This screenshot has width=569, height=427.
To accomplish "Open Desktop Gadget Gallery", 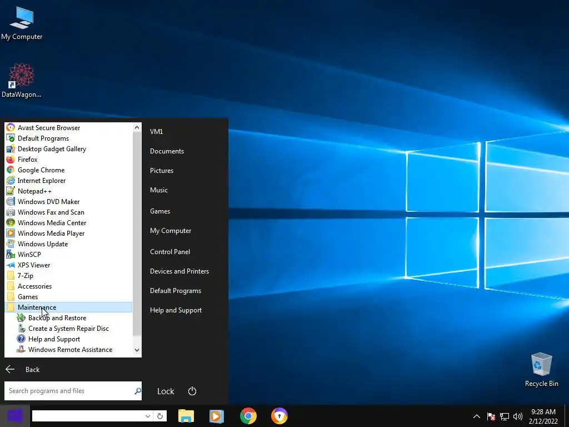I will [68, 149].
